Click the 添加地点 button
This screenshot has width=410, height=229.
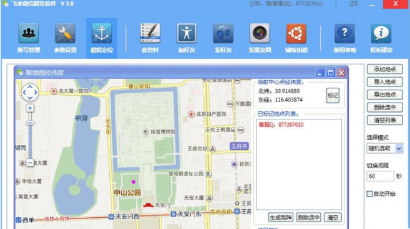384,69
